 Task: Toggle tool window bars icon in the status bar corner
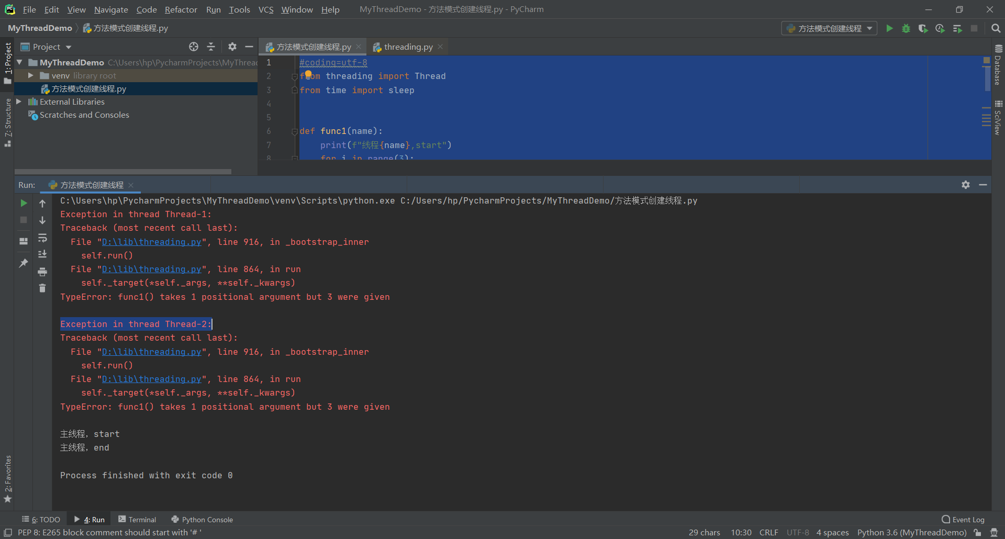[x=8, y=533]
